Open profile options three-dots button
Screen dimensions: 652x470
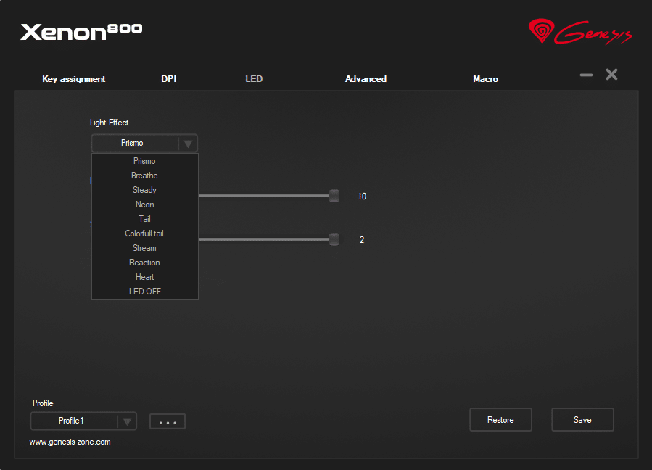click(x=168, y=422)
